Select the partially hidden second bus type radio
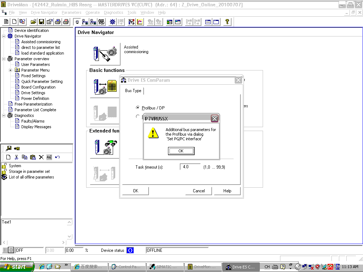 coord(138,116)
